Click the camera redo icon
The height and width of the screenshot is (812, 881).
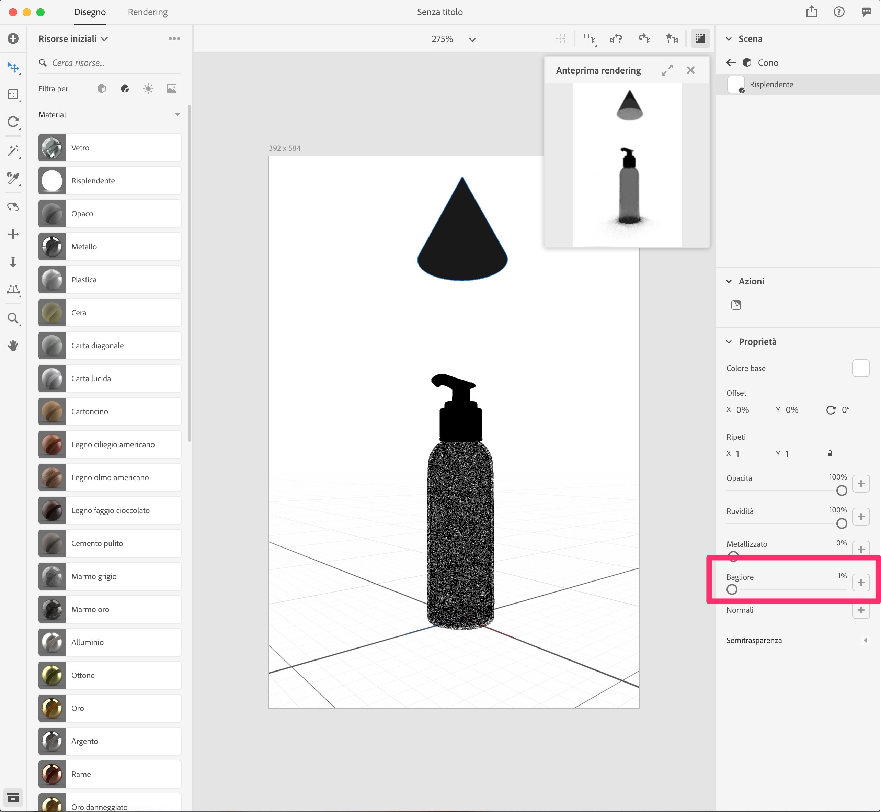point(644,39)
